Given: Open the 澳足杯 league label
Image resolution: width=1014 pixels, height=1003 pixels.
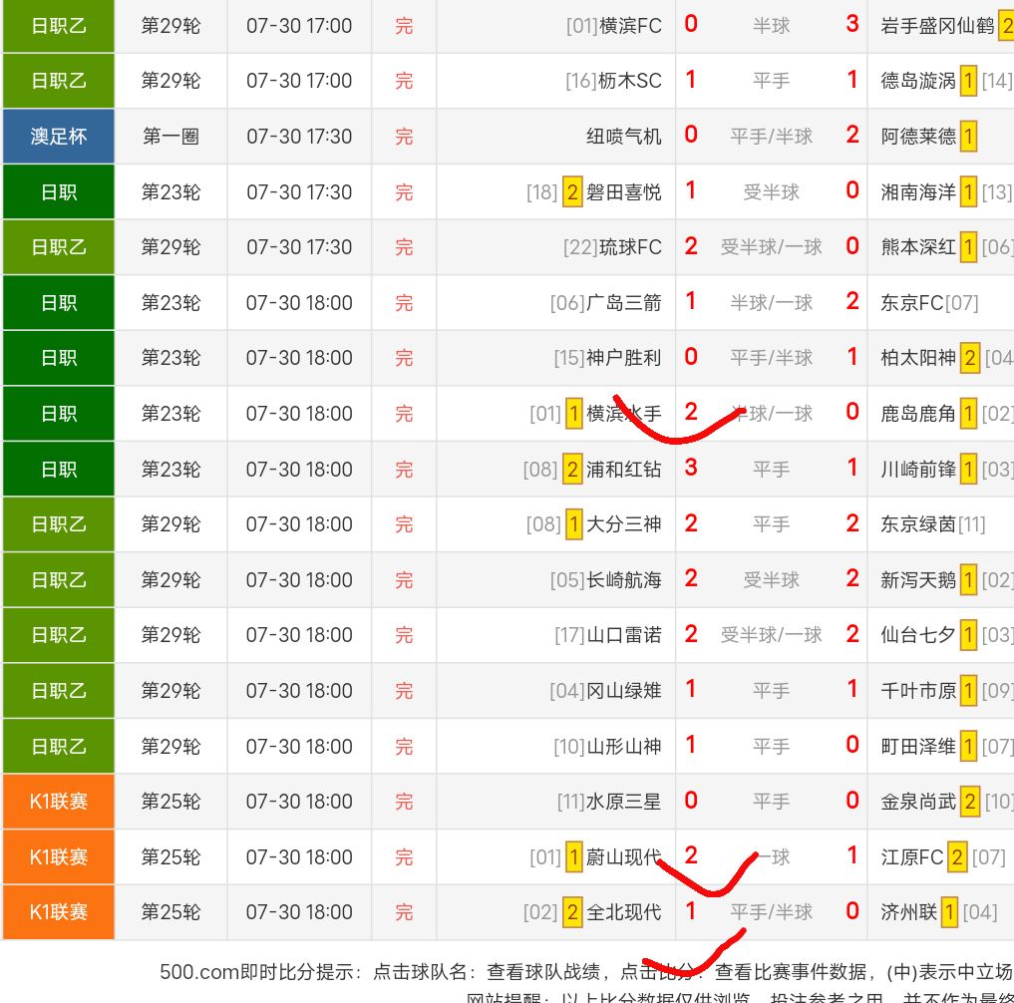Looking at the screenshot, I should tap(58, 137).
